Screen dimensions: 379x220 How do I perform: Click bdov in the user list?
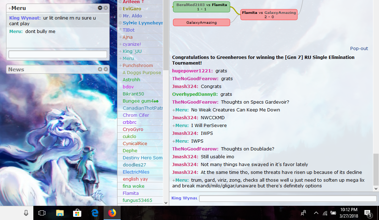click(128, 87)
